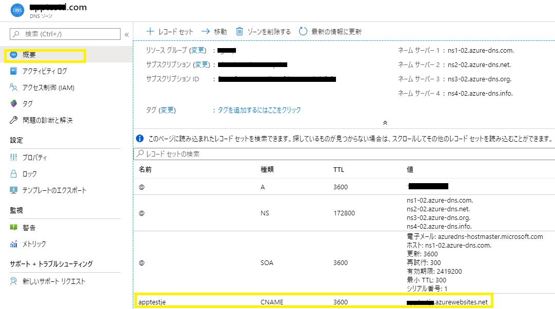Open アクセス制御 (IAM) menu item
The image size is (555, 309).
click(x=49, y=87)
